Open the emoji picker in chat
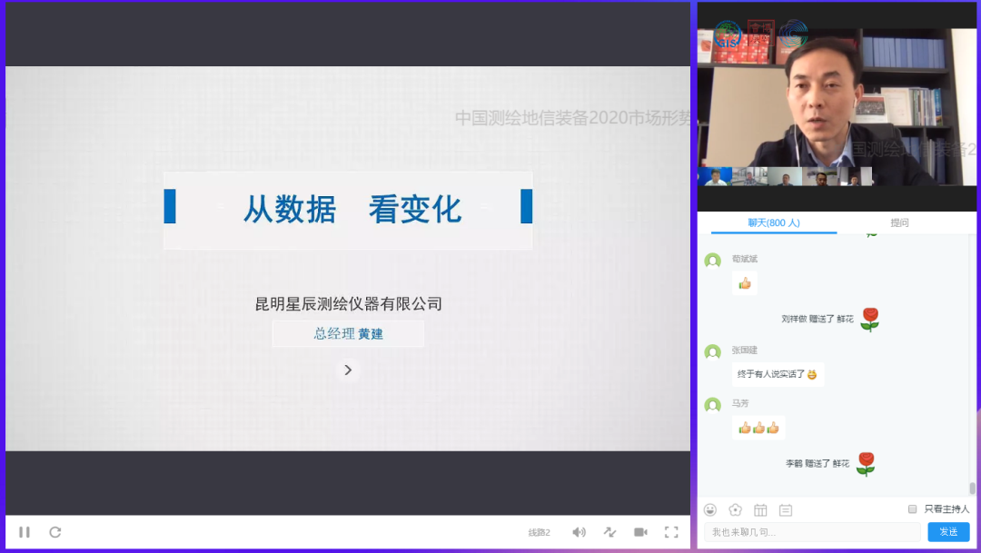Image resolution: width=981 pixels, height=553 pixels. (x=710, y=509)
